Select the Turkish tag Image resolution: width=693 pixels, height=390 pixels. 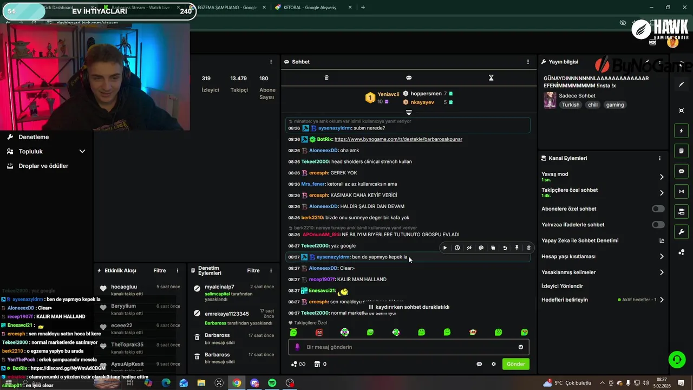(x=571, y=105)
